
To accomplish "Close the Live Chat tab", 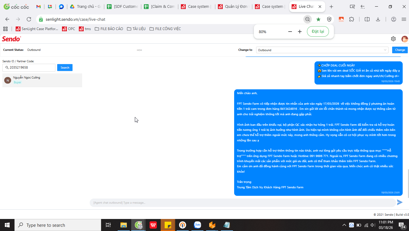I will [320, 7].
